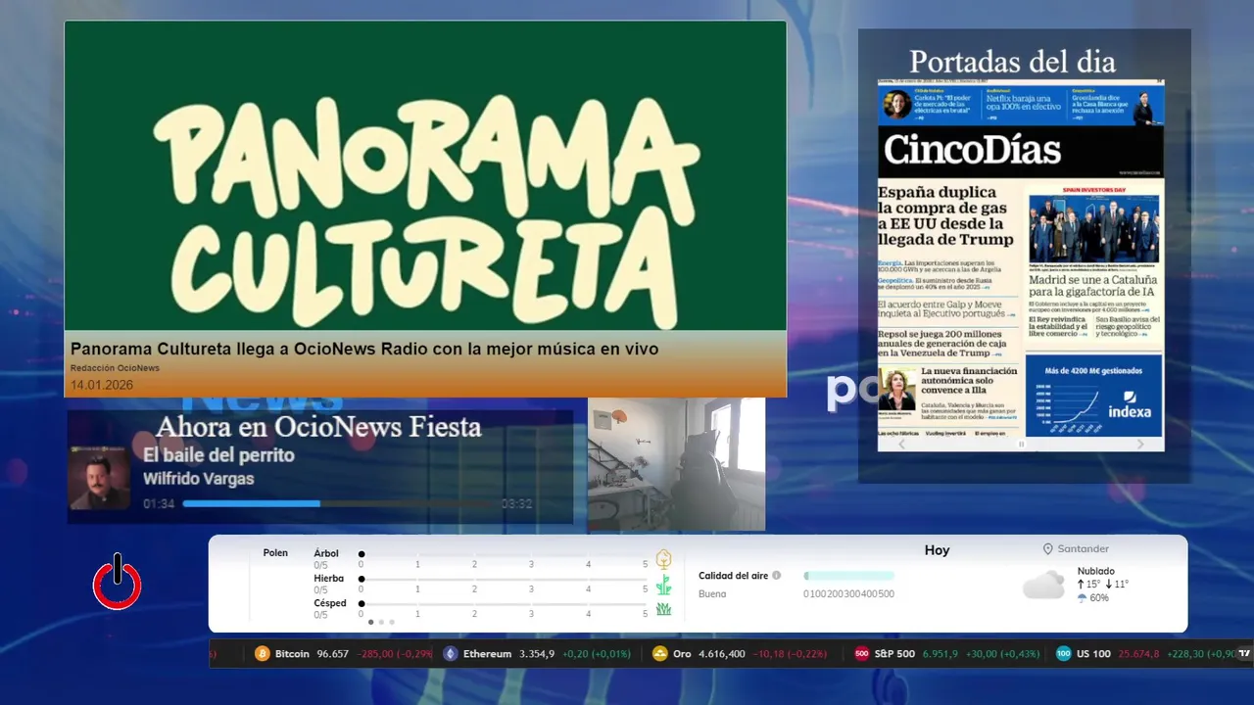This screenshot has width=1254, height=705.
Task: Click the US 100 price 25.674,8
Action: click(1138, 654)
